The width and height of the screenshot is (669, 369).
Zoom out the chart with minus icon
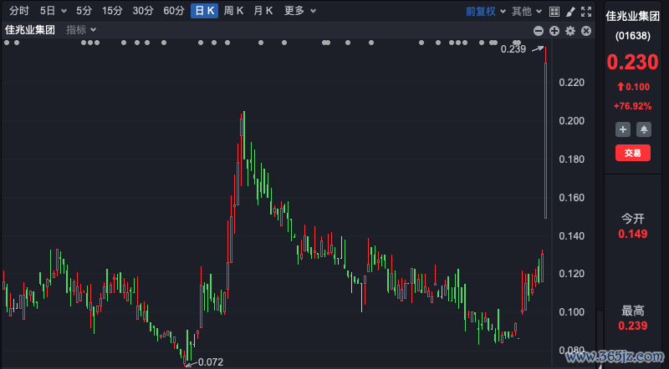(x=539, y=31)
